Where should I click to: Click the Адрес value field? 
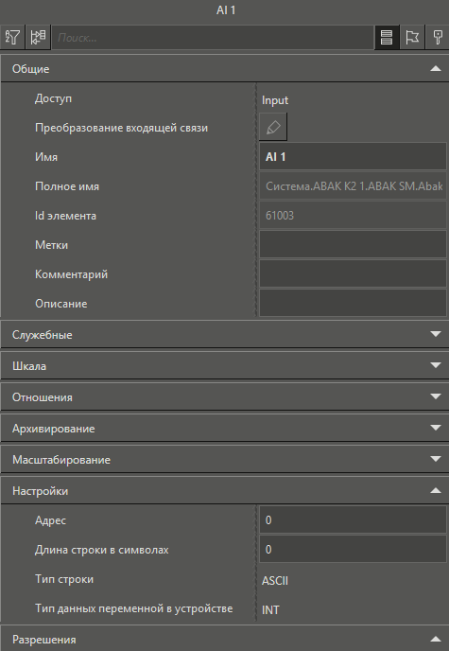click(x=353, y=519)
